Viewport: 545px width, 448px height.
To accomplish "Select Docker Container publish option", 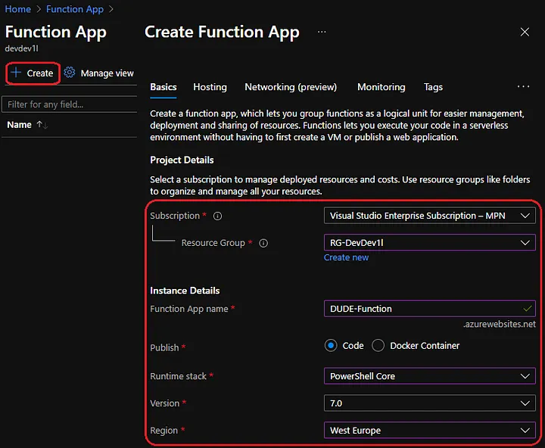I will (378, 346).
